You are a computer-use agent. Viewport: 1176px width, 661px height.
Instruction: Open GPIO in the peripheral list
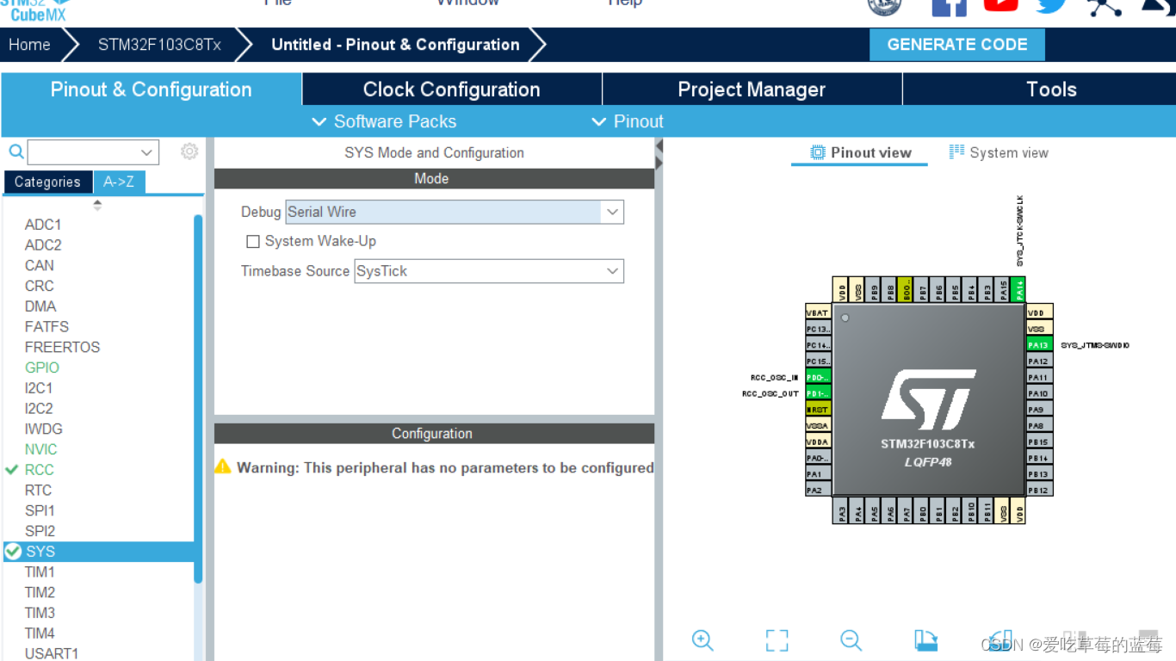[42, 368]
